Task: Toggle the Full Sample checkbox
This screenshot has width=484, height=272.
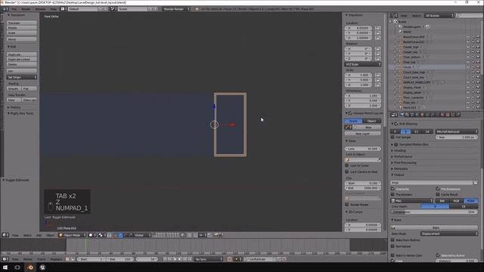Action: [x=392, y=137]
